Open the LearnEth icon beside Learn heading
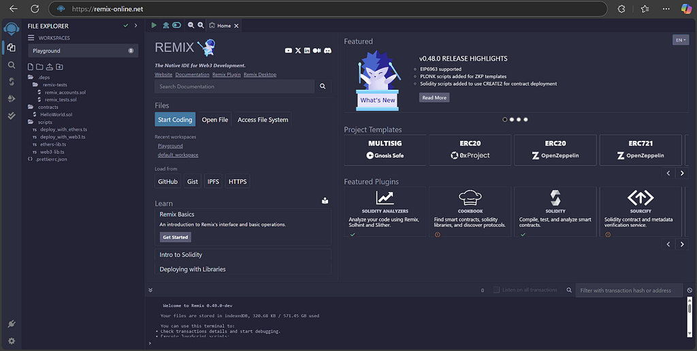This screenshot has height=351, width=697. point(325,201)
